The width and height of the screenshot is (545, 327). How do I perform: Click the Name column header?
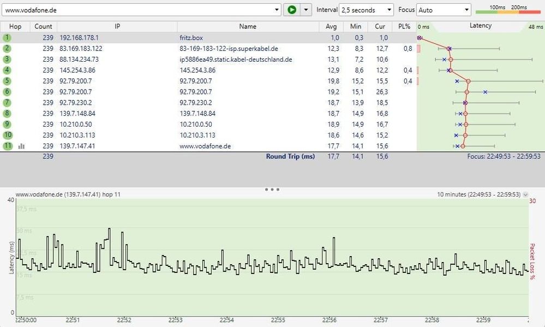pyautogui.click(x=247, y=26)
